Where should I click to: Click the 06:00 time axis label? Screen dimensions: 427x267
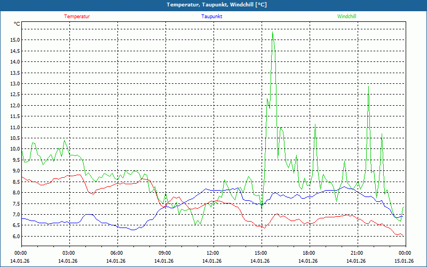[x=116, y=253]
